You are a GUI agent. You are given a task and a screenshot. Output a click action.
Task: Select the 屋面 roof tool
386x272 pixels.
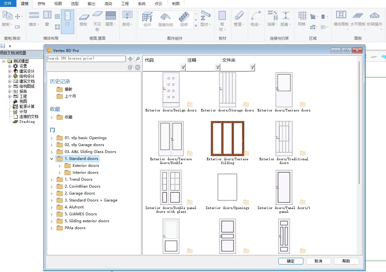point(110,19)
